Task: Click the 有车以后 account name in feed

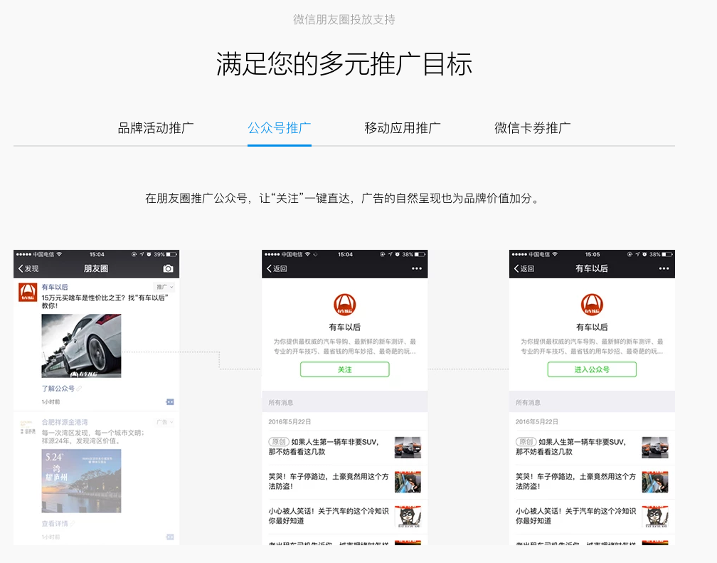Action: pos(55,287)
